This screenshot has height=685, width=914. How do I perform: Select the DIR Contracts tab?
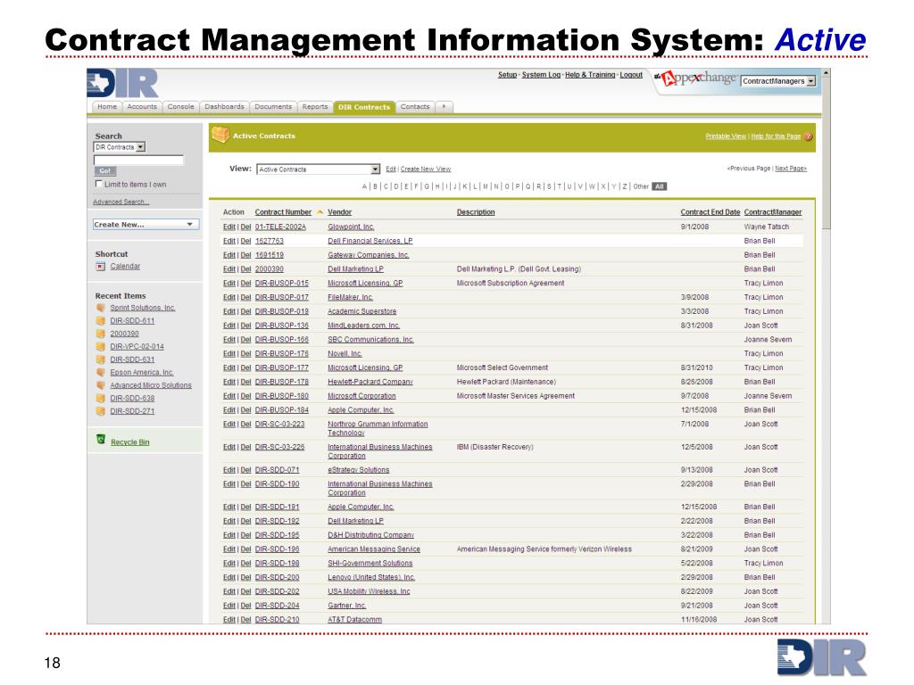pyautogui.click(x=364, y=107)
